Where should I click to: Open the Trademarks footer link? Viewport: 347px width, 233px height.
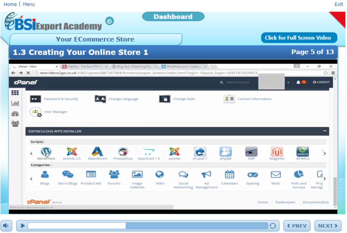tap(285, 202)
